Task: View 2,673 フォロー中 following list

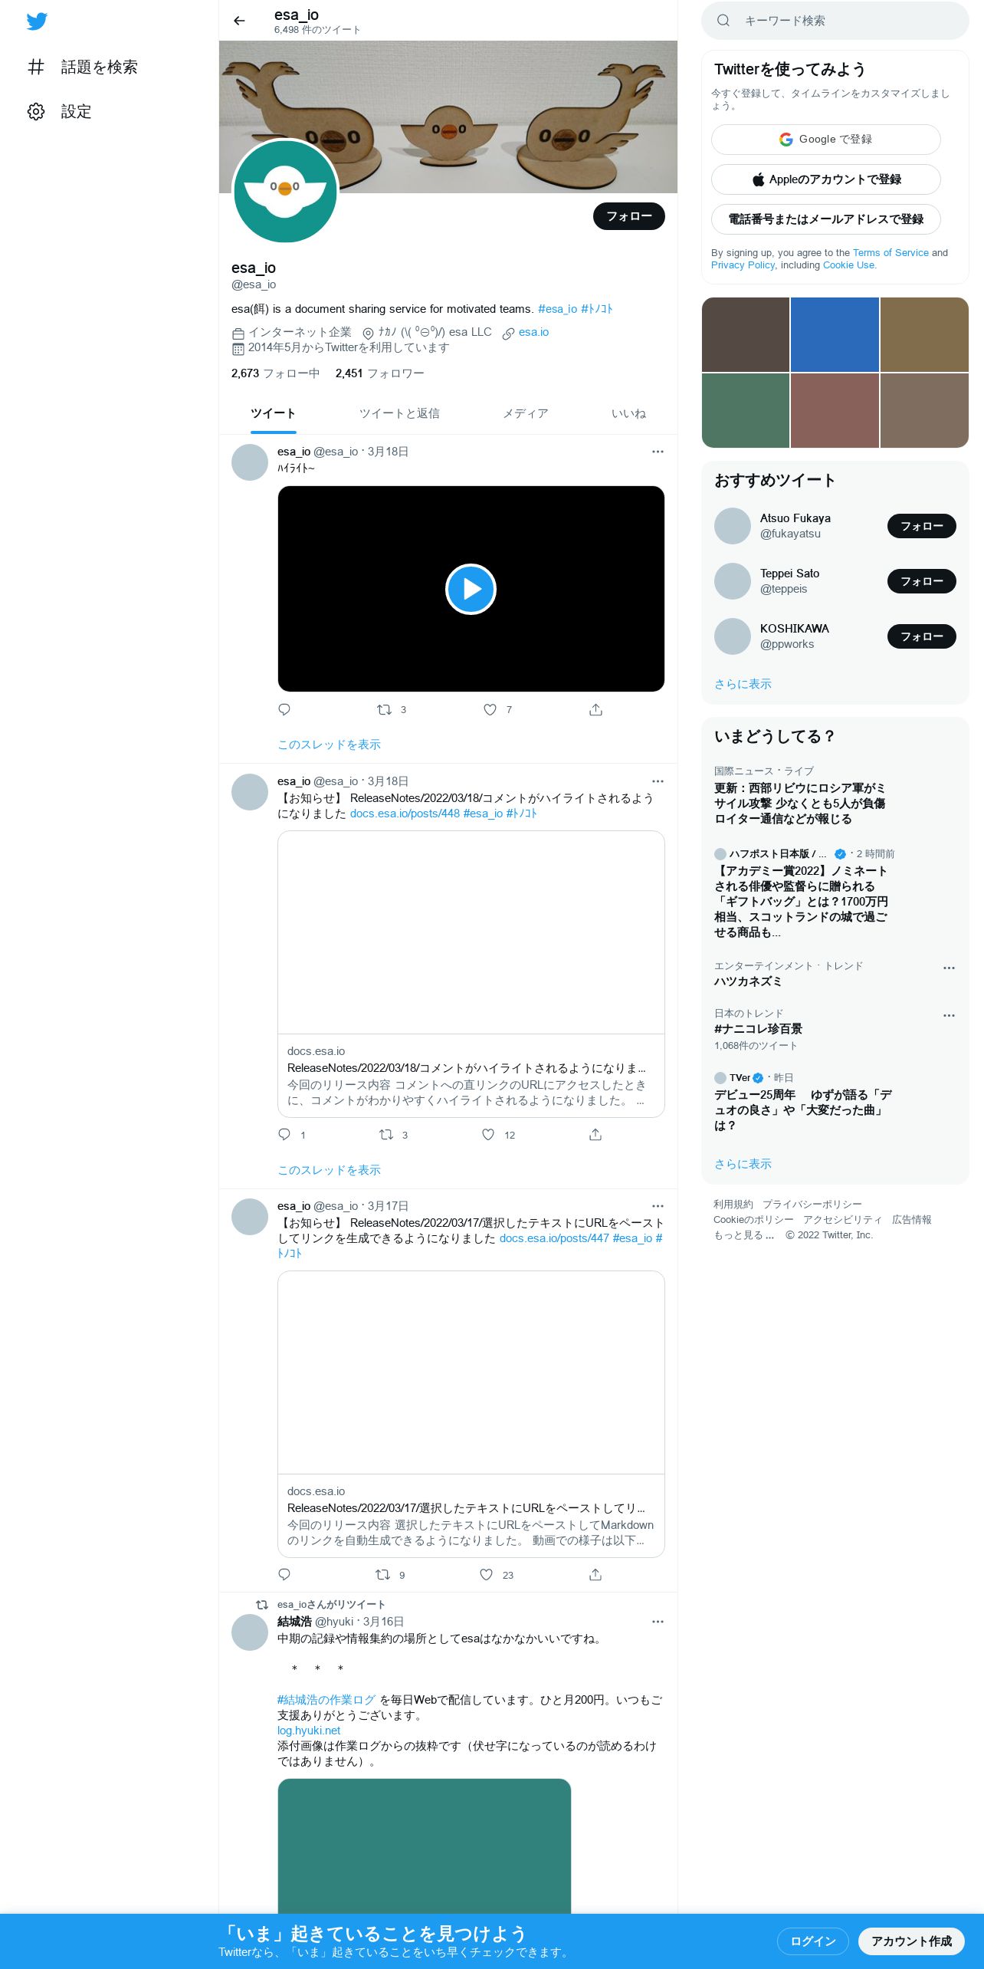Action: tap(275, 373)
